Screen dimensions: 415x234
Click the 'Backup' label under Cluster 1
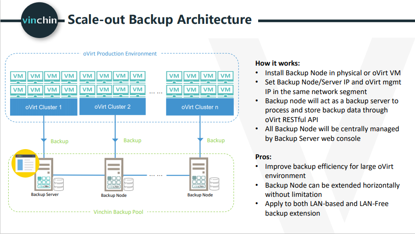pos(60,141)
